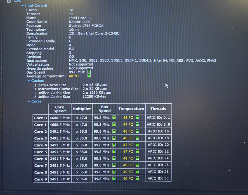
Task: Click the Core Speed column header
Action: [60, 109]
